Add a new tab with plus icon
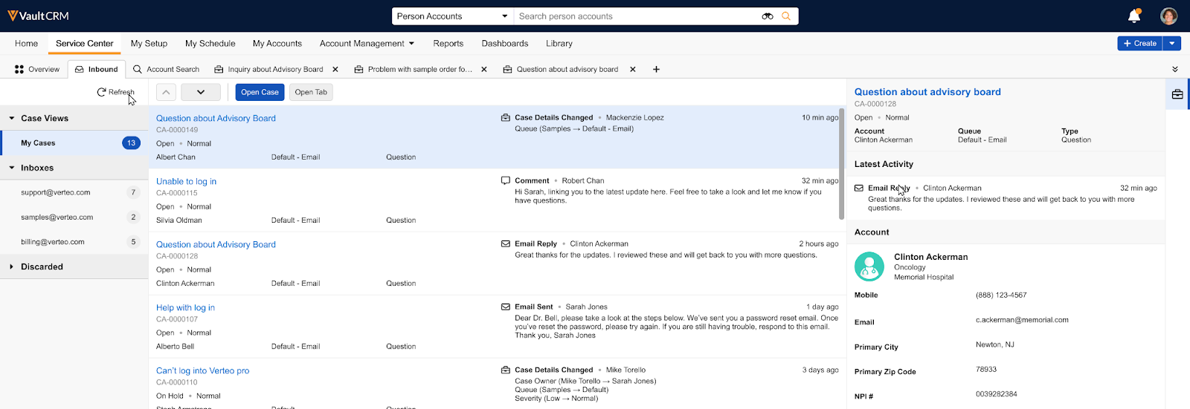 pos(656,69)
